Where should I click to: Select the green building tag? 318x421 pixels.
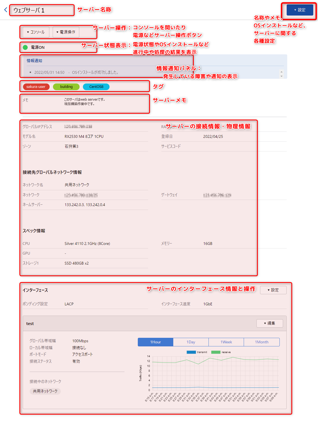pyautogui.click(x=66, y=87)
